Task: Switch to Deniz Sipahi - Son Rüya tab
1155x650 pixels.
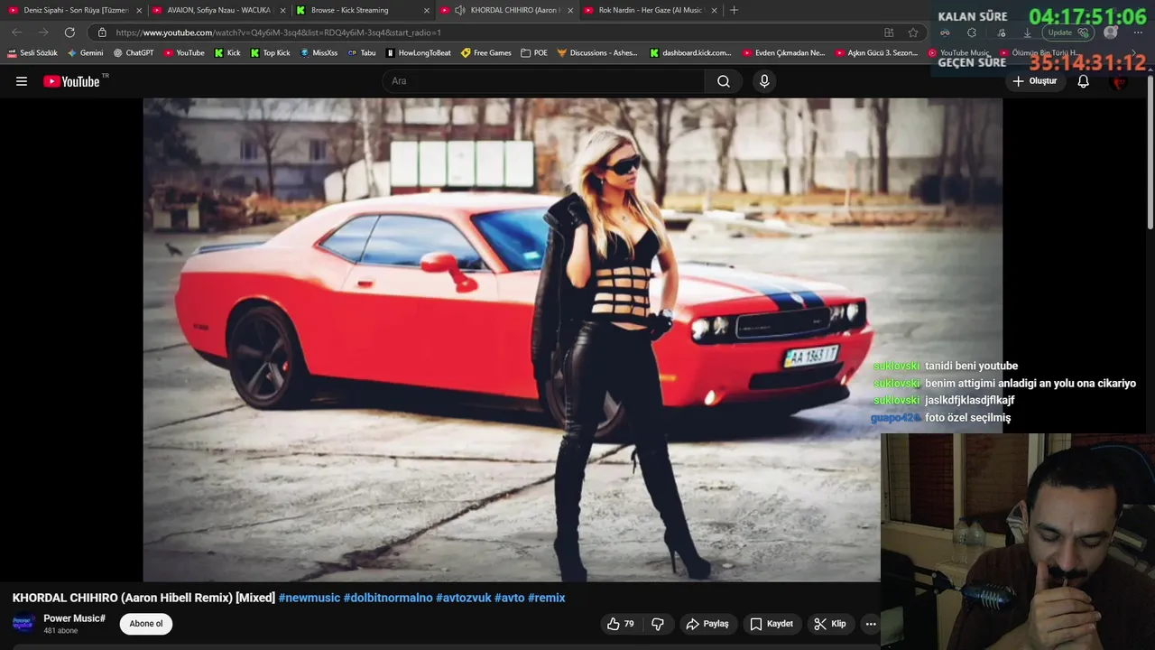Action: click(x=75, y=10)
